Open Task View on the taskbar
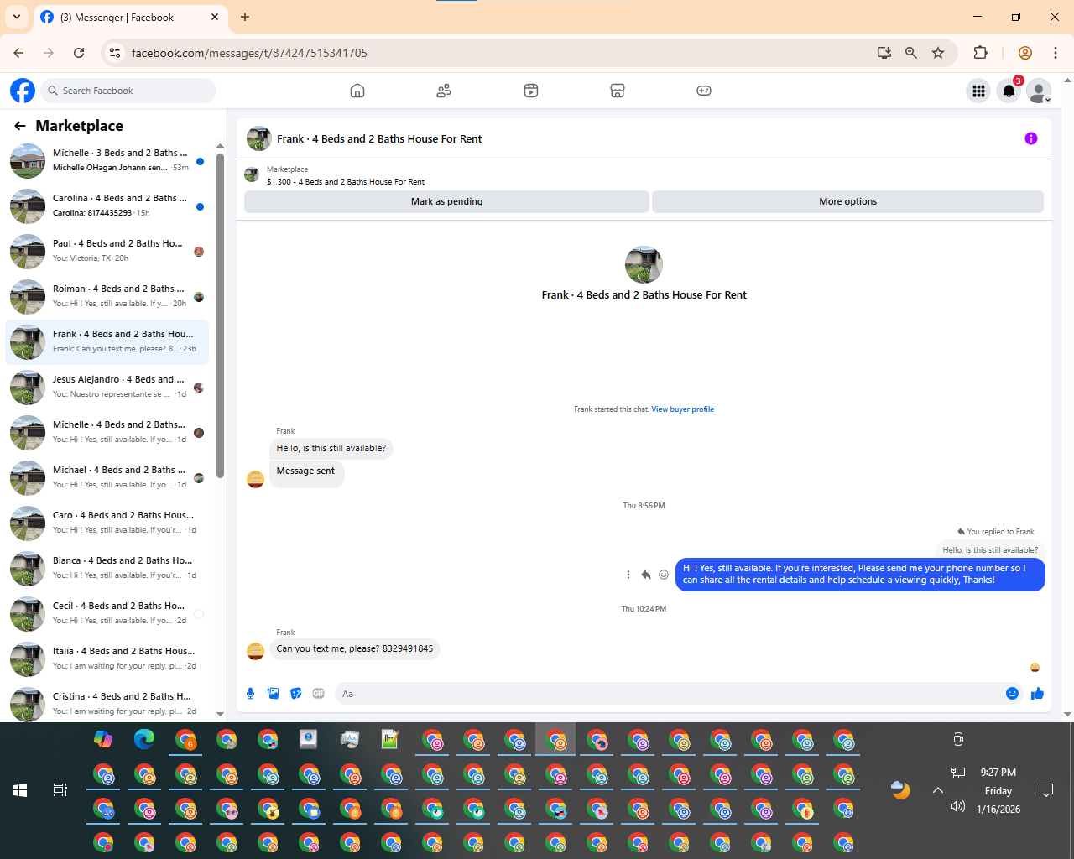Image resolution: width=1074 pixels, height=859 pixels. [x=60, y=790]
